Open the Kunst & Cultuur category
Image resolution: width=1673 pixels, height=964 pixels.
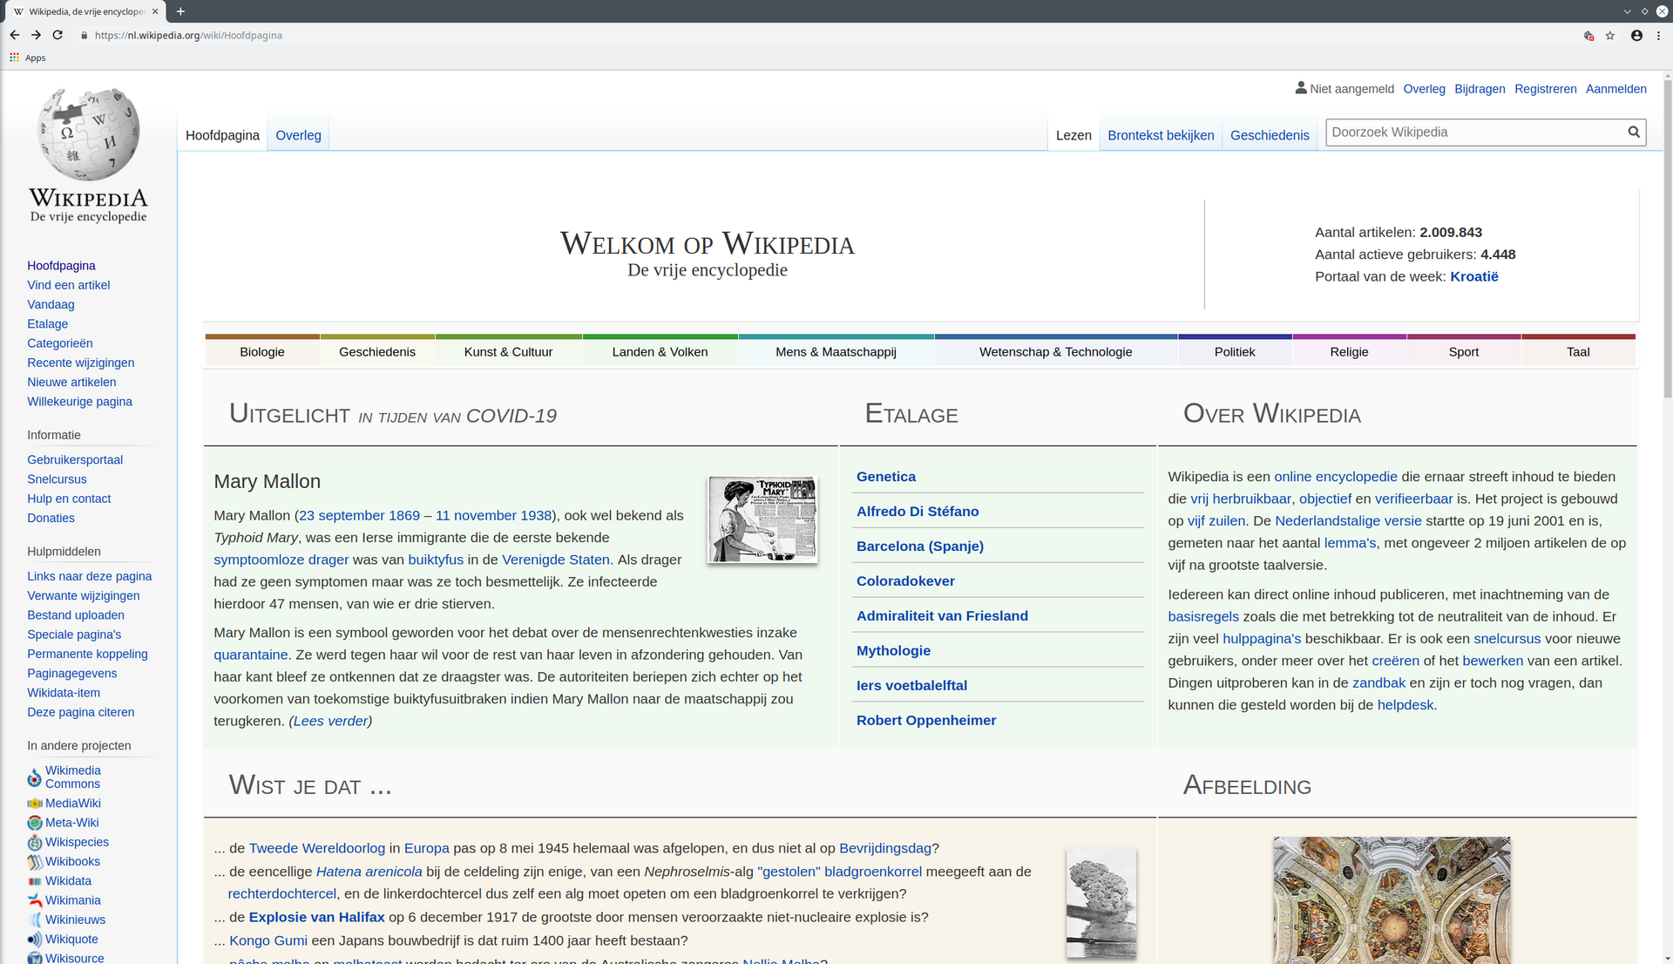[508, 352]
